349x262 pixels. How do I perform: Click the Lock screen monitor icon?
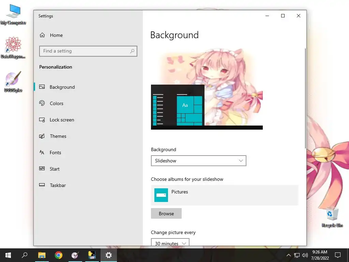[x=42, y=120]
